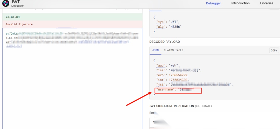Image resolution: width=280 pixels, height=129 pixels.
Task: Click the JWT logo icon
Action: pyautogui.click(x=5, y=4)
